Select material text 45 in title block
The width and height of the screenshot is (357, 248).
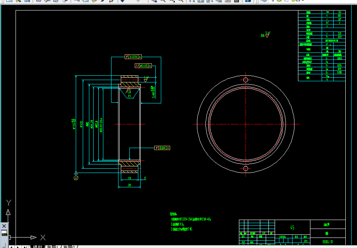(x=293, y=227)
